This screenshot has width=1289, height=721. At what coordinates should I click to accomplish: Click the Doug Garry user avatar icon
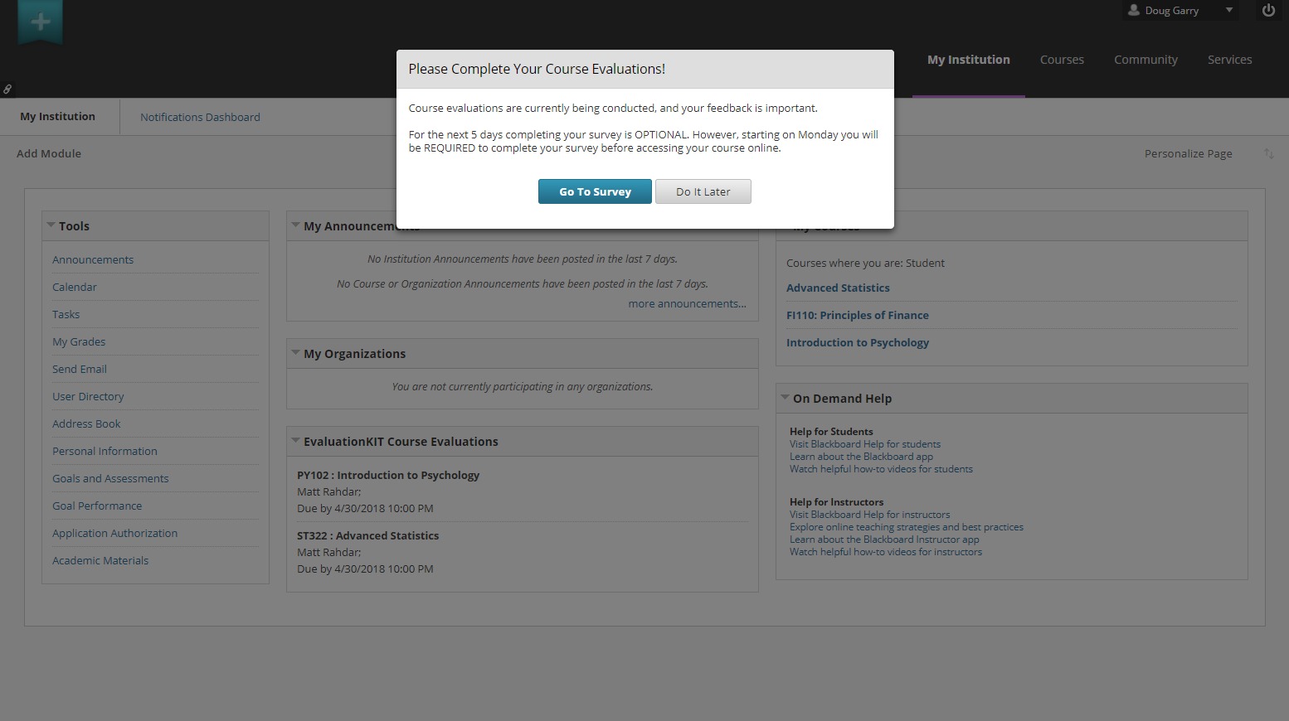(x=1134, y=11)
